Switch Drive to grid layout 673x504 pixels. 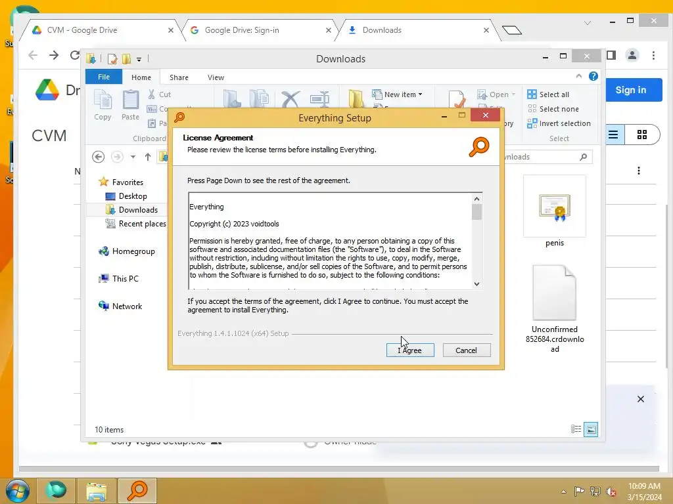coord(642,135)
